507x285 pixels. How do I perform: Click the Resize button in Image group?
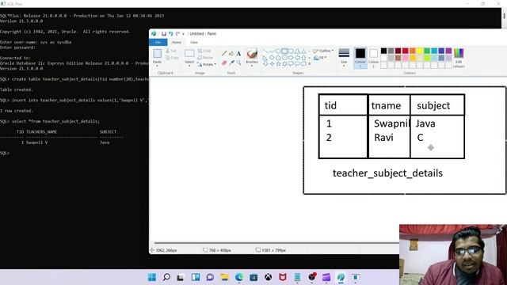coord(205,58)
